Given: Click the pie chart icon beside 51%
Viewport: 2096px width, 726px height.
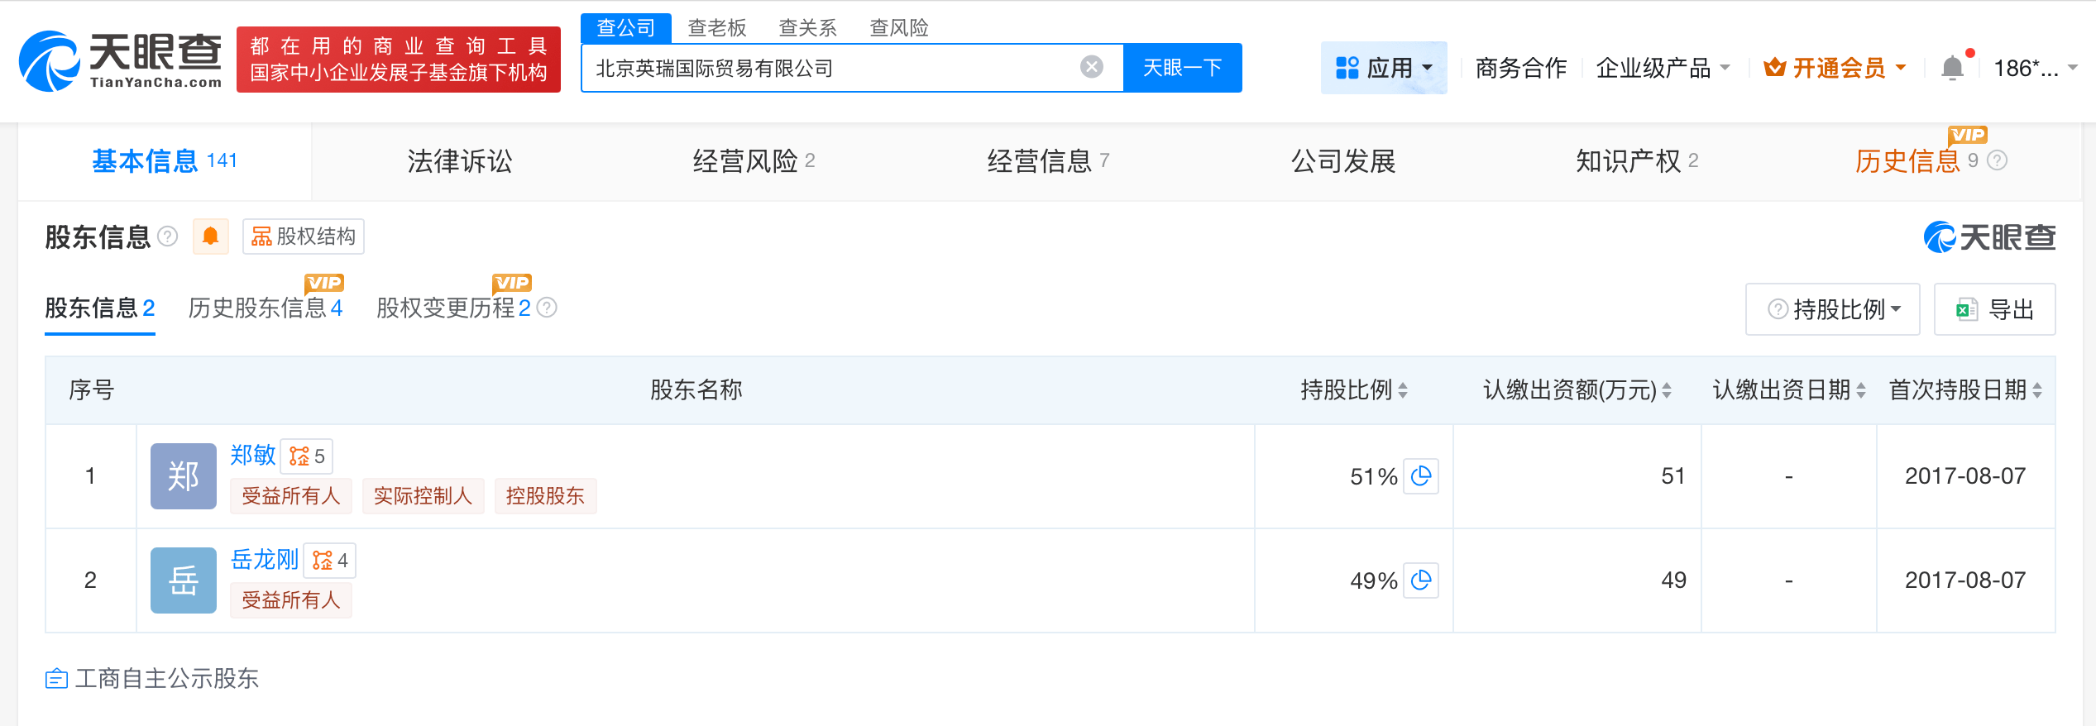Looking at the screenshot, I should tap(1422, 476).
